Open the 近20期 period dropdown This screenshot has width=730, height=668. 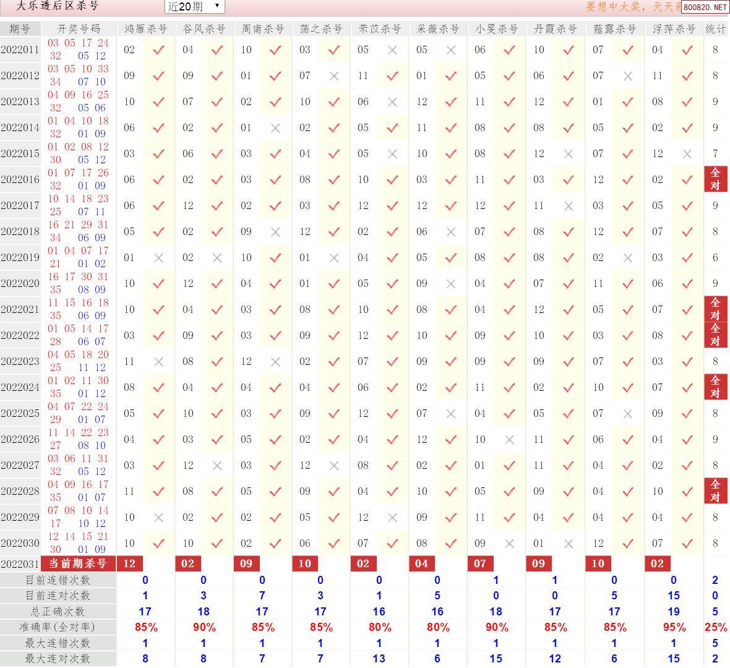[x=194, y=7]
